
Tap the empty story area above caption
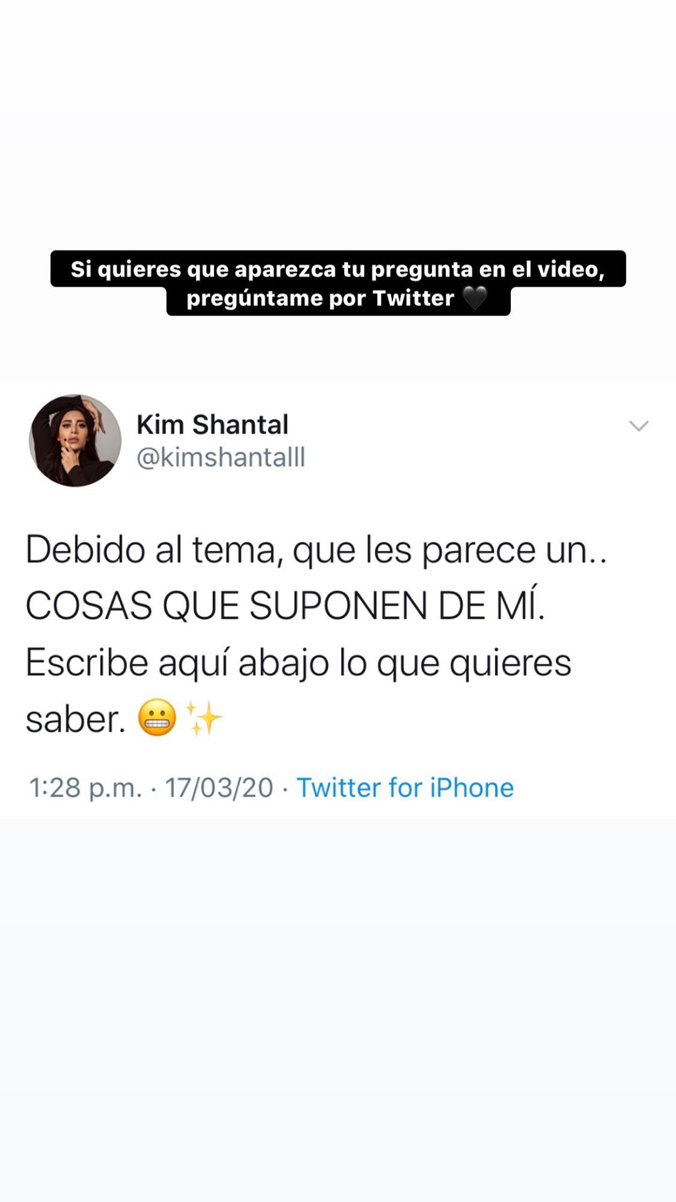point(338,125)
